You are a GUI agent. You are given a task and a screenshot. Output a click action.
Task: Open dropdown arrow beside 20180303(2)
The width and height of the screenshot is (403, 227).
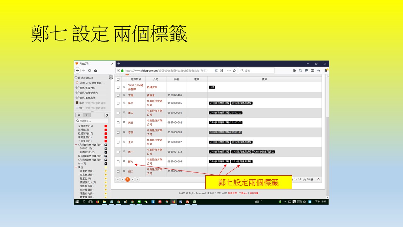pos(106,152)
